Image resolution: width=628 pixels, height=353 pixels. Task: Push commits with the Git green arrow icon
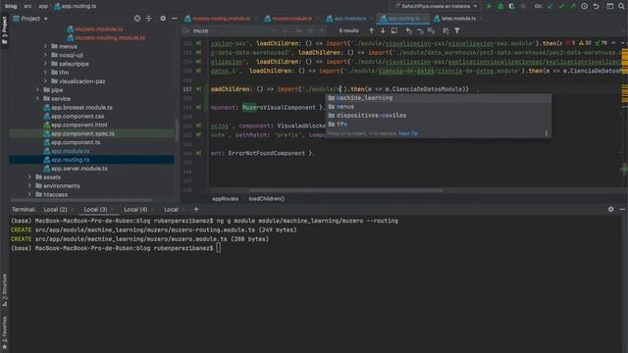coord(573,7)
